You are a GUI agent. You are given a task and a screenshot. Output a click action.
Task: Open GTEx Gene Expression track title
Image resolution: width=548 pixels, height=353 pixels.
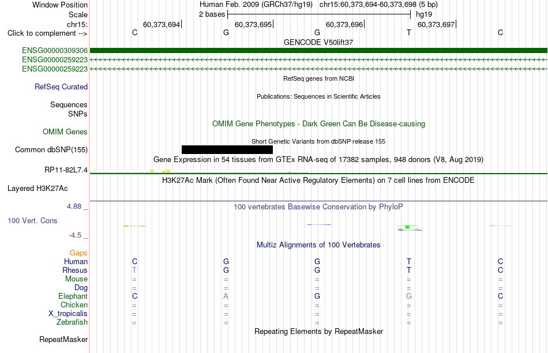pos(318,159)
